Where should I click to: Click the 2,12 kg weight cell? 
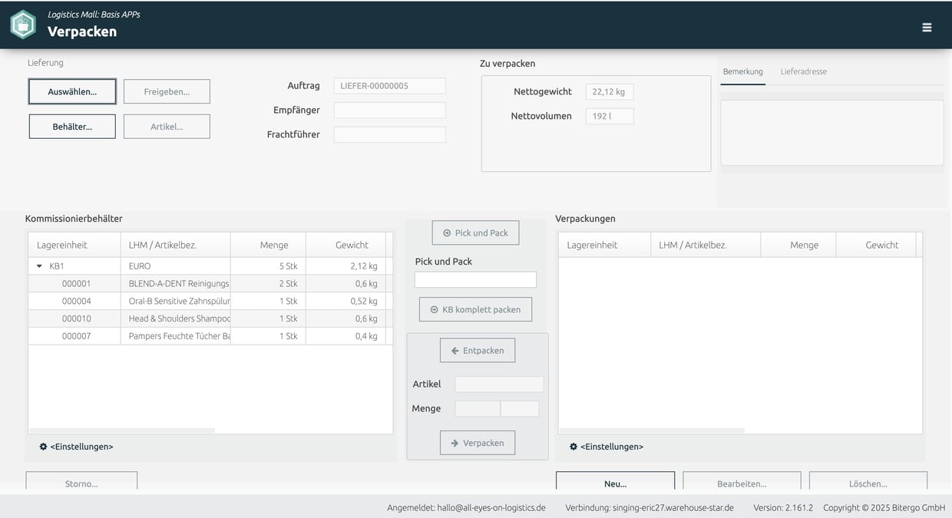345,266
